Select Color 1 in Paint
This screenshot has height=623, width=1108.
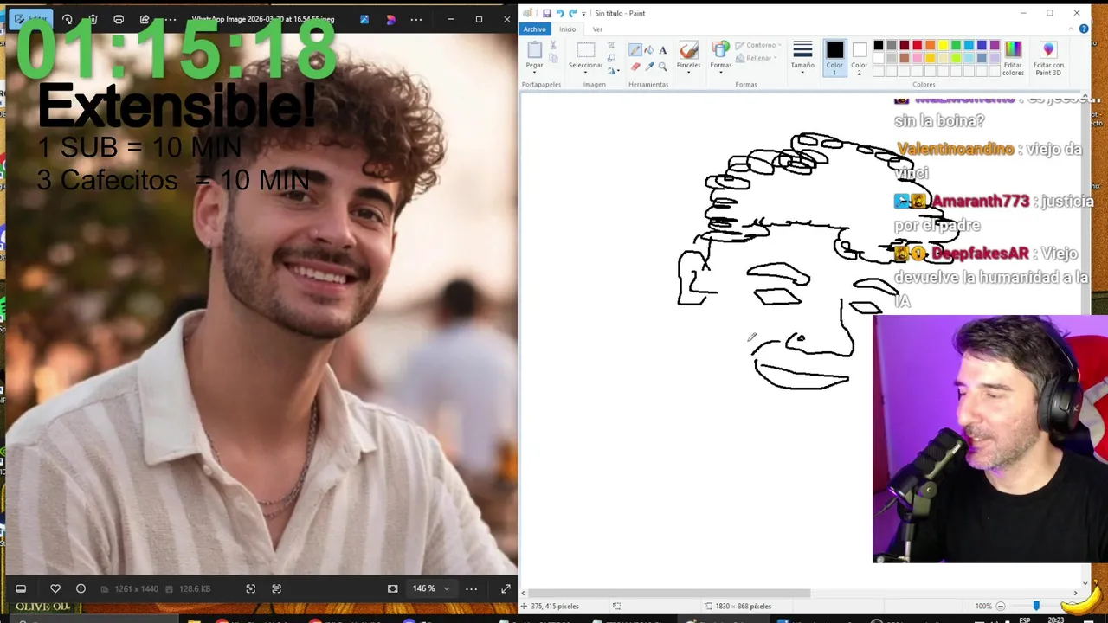coord(834,57)
